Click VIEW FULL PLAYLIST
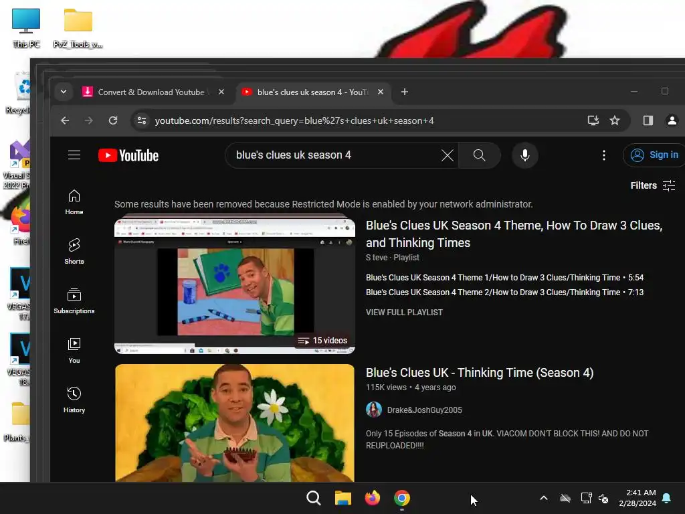Screen dimensions: 685x514 point(404,313)
